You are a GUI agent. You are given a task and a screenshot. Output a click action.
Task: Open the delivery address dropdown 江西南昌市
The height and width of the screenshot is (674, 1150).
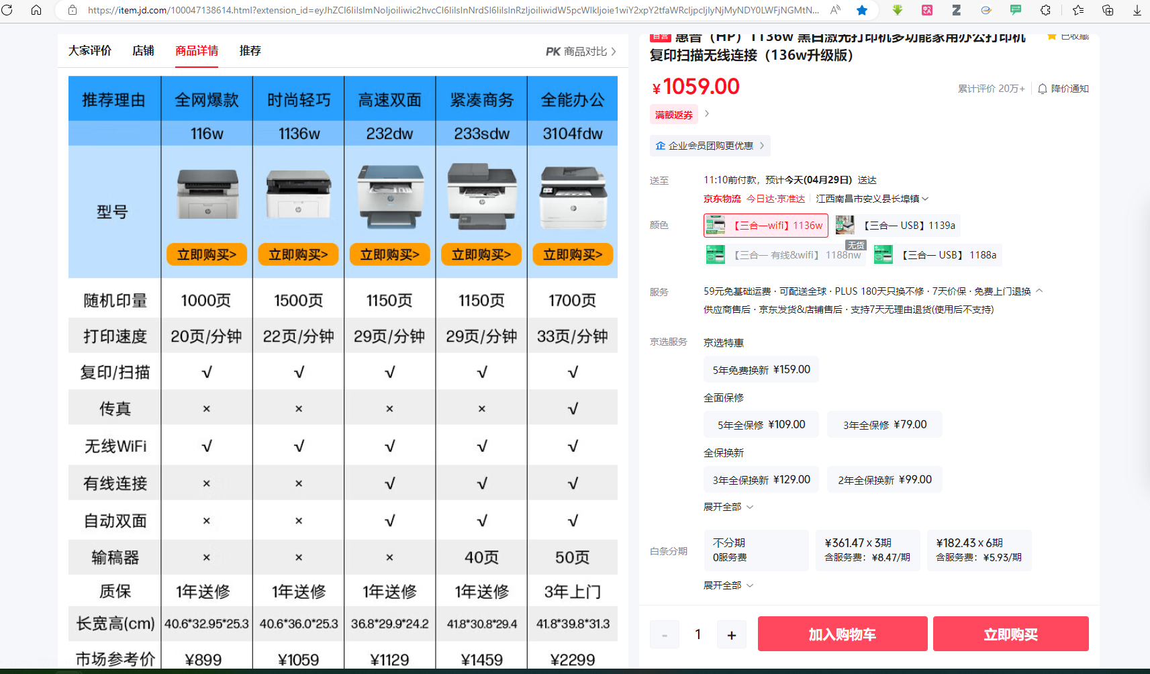tap(872, 199)
